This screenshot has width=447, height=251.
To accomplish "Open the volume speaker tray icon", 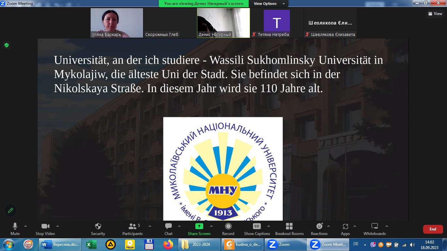I will pos(412,244).
